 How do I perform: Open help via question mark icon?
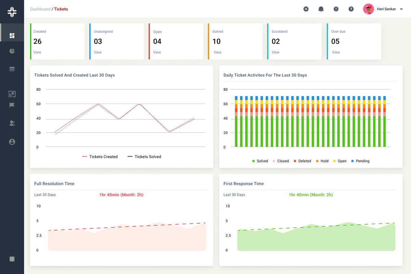[351, 9]
